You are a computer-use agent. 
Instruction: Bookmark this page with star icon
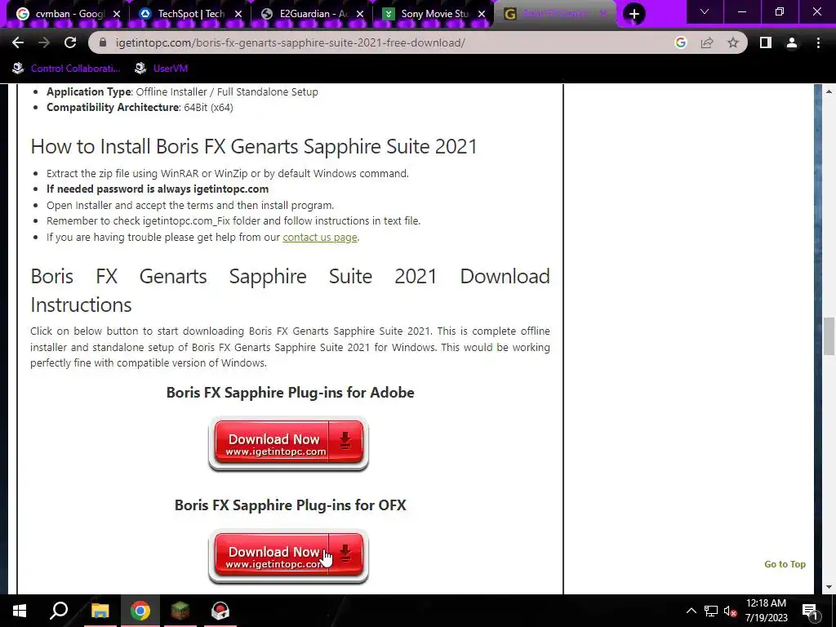pyautogui.click(x=733, y=42)
